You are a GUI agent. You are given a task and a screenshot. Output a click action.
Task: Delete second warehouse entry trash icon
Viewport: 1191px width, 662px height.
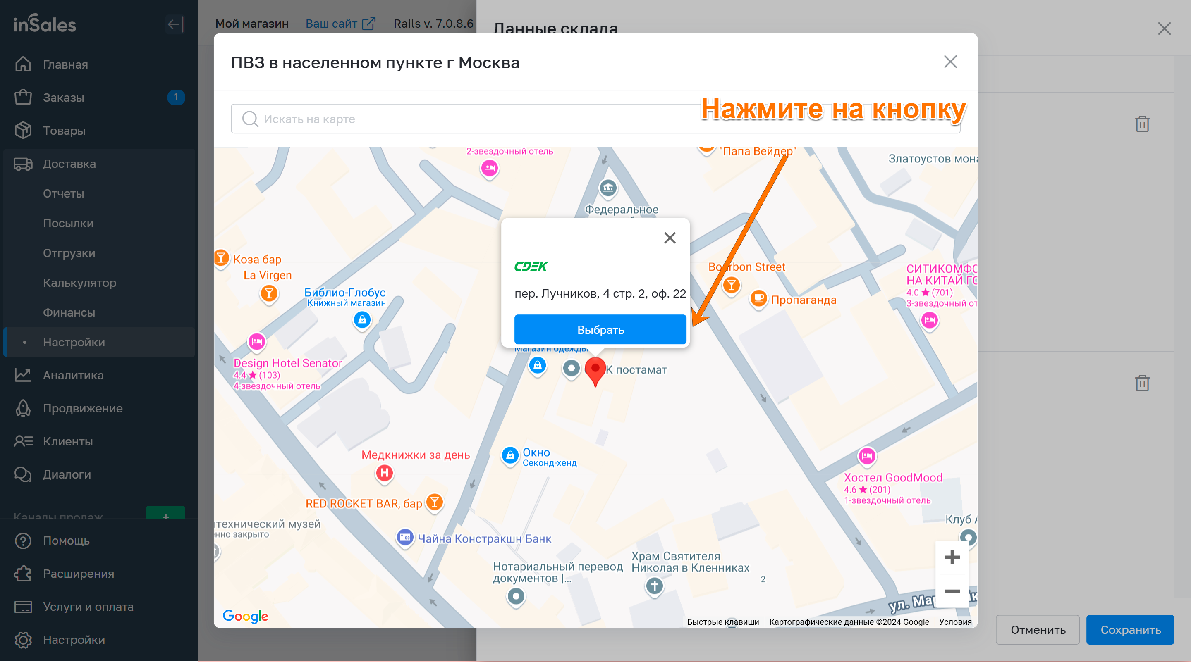click(1142, 383)
